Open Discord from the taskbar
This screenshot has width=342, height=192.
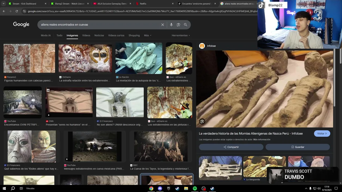pos(160,189)
